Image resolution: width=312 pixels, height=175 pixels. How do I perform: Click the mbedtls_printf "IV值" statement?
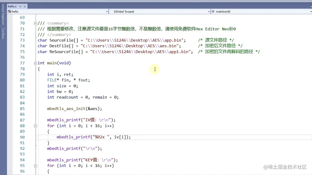point(81,120)
